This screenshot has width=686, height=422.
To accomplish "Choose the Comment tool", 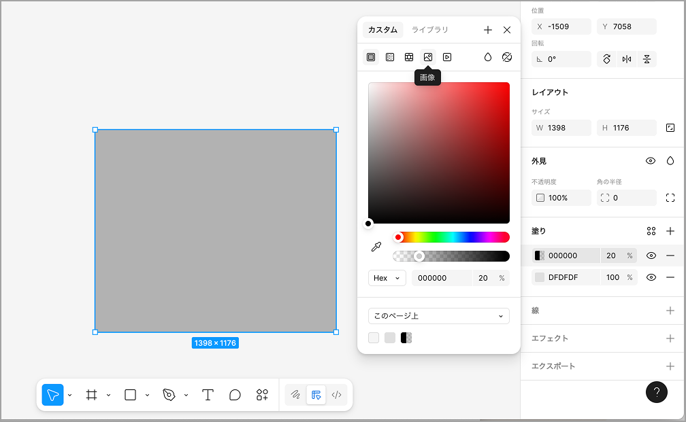I will tap(235, 395).
